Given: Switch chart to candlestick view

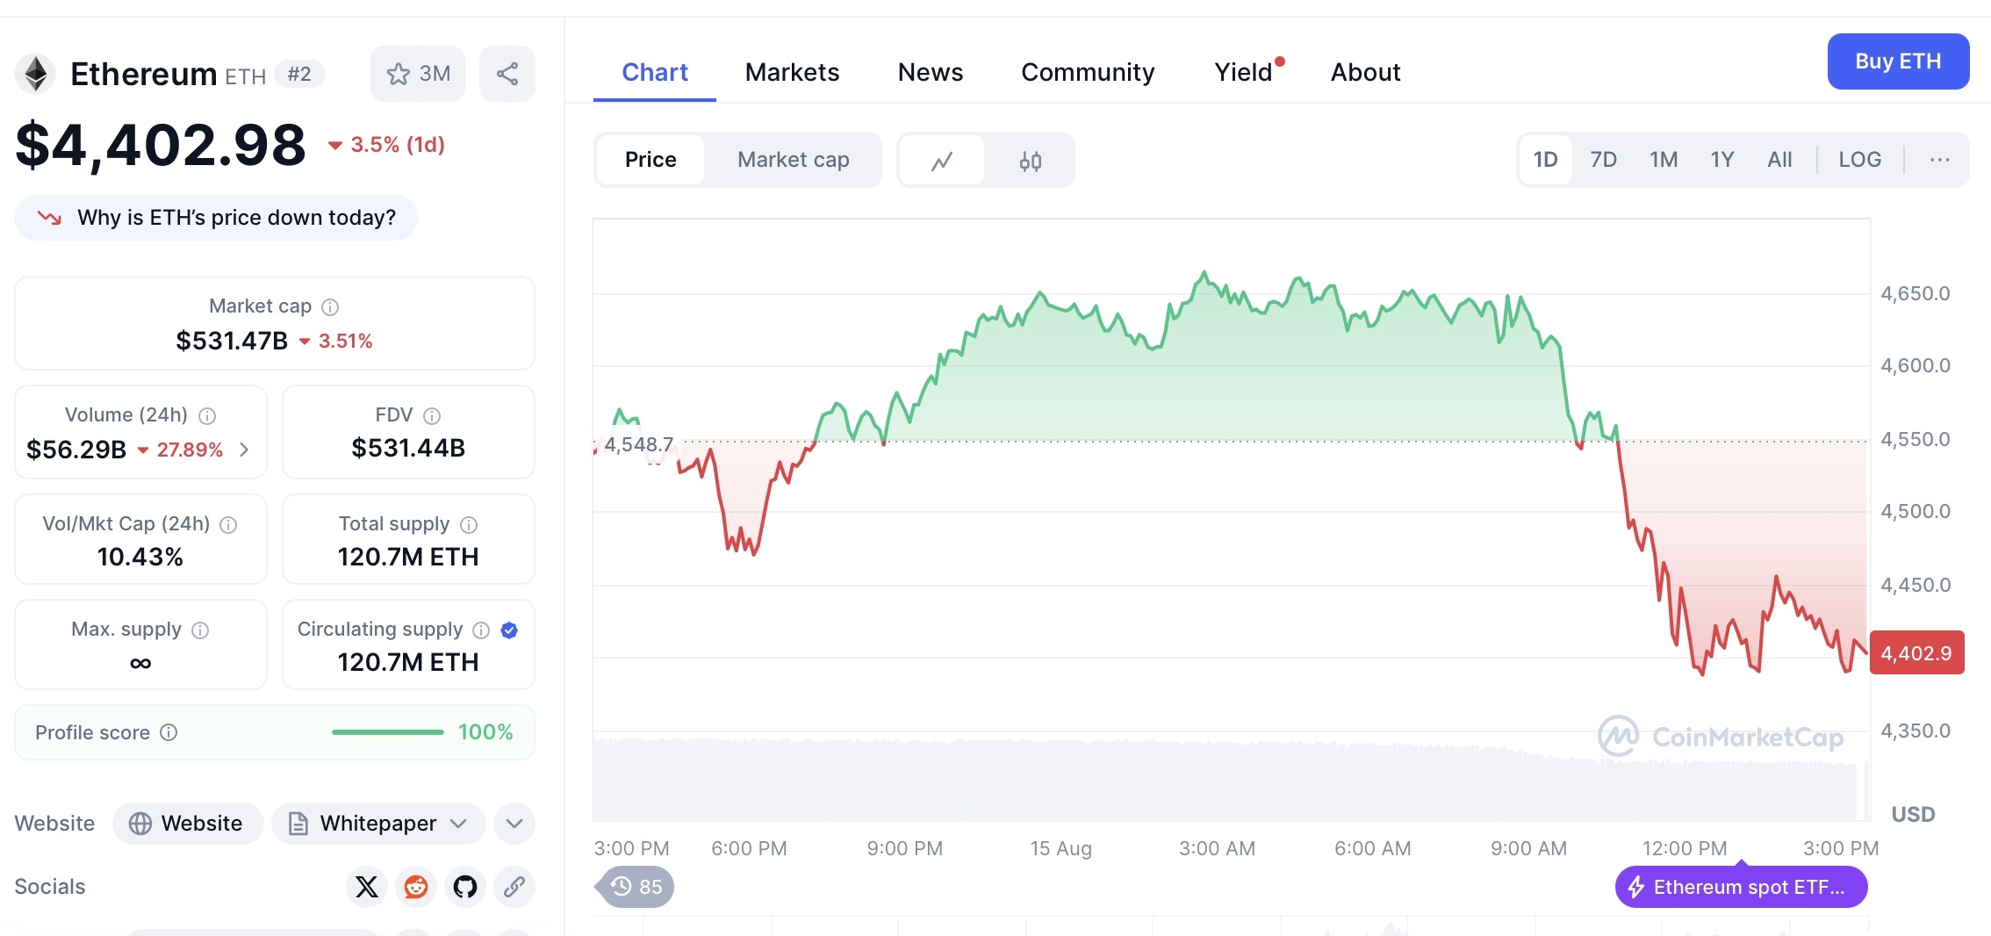Looking at the screenshot, I should pyautogui.click(x=1031, y=161).
